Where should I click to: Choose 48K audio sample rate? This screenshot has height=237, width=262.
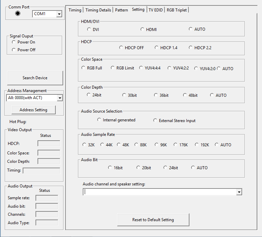click(x=119, y=145)
